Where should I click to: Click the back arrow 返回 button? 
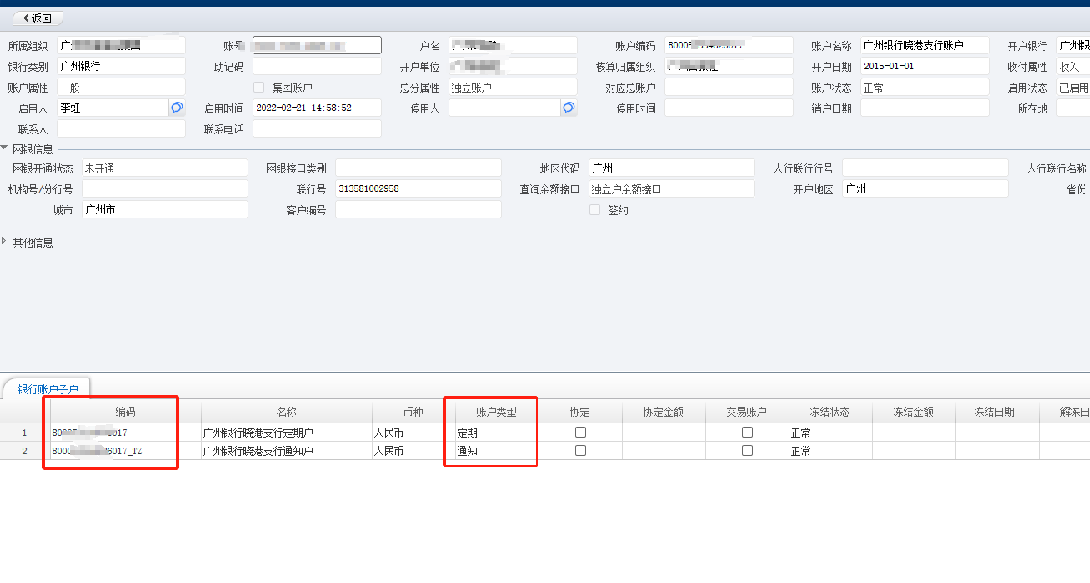click(x=38, y=18)
